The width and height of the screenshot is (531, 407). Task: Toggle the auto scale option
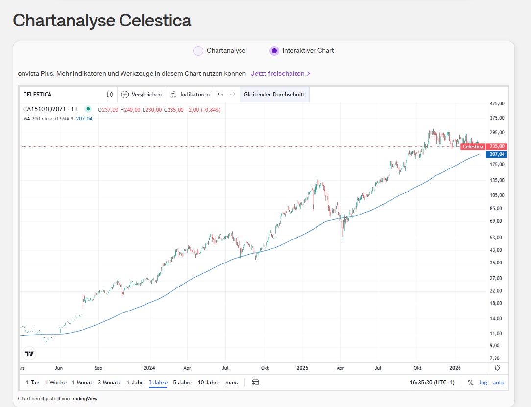coord(498,383)
